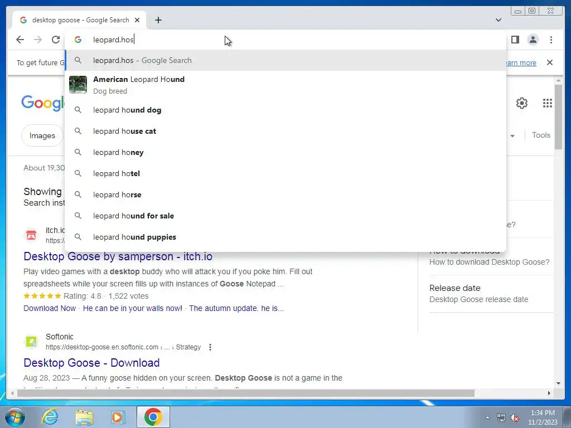The width and height of the screenshot is (571, 428).
Task: Choose the American Leopard Hound dog breed suggestion
Action: pyautogui.click(x=285, y=85)
